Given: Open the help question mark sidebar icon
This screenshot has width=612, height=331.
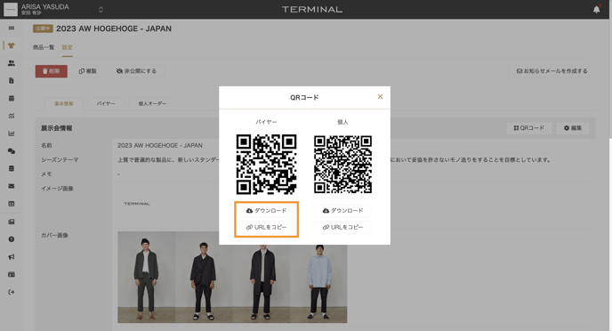Looking at the screenshot, I should [x=12, y=239].
